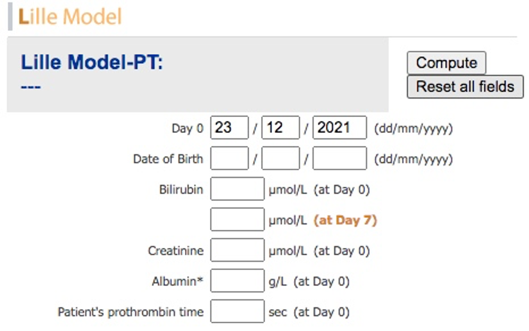This screenshot has width=529, height=331.
Task: Click the Compute button
Action: coord(446,63)
